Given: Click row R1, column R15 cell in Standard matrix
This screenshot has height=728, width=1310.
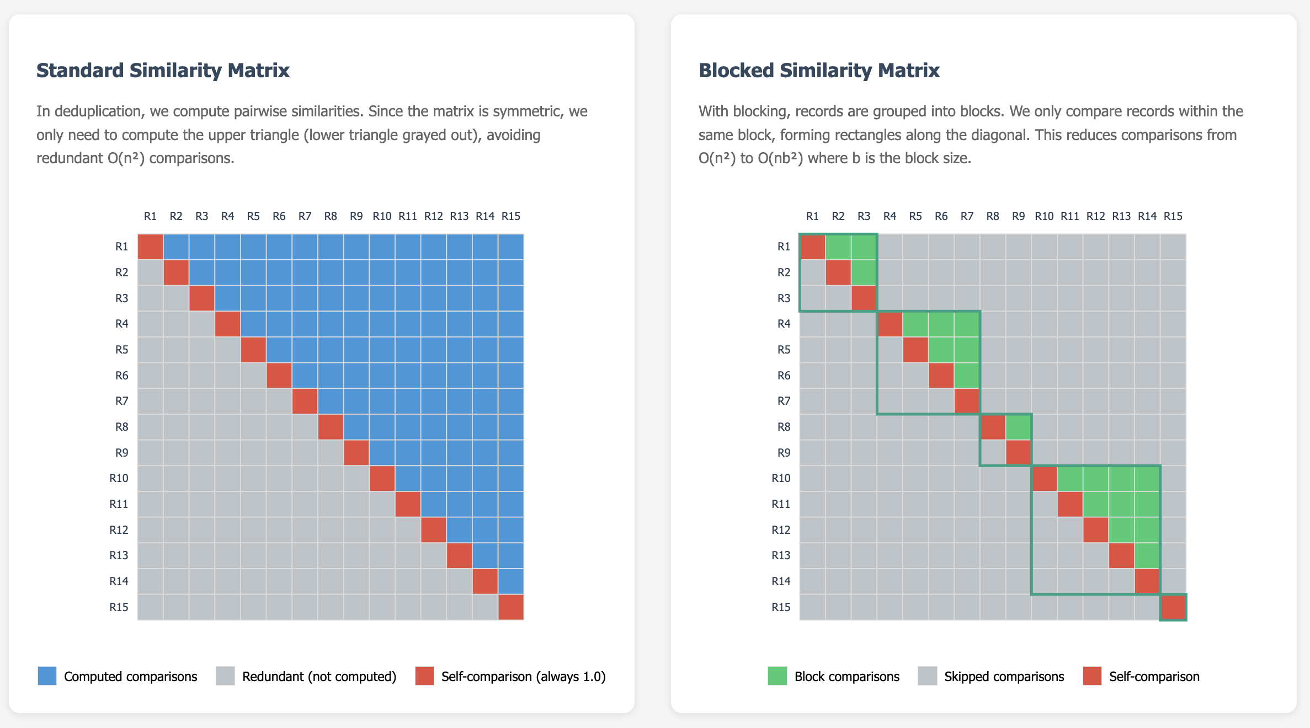Looking at the screenshot, I should [x=511, y=247].
